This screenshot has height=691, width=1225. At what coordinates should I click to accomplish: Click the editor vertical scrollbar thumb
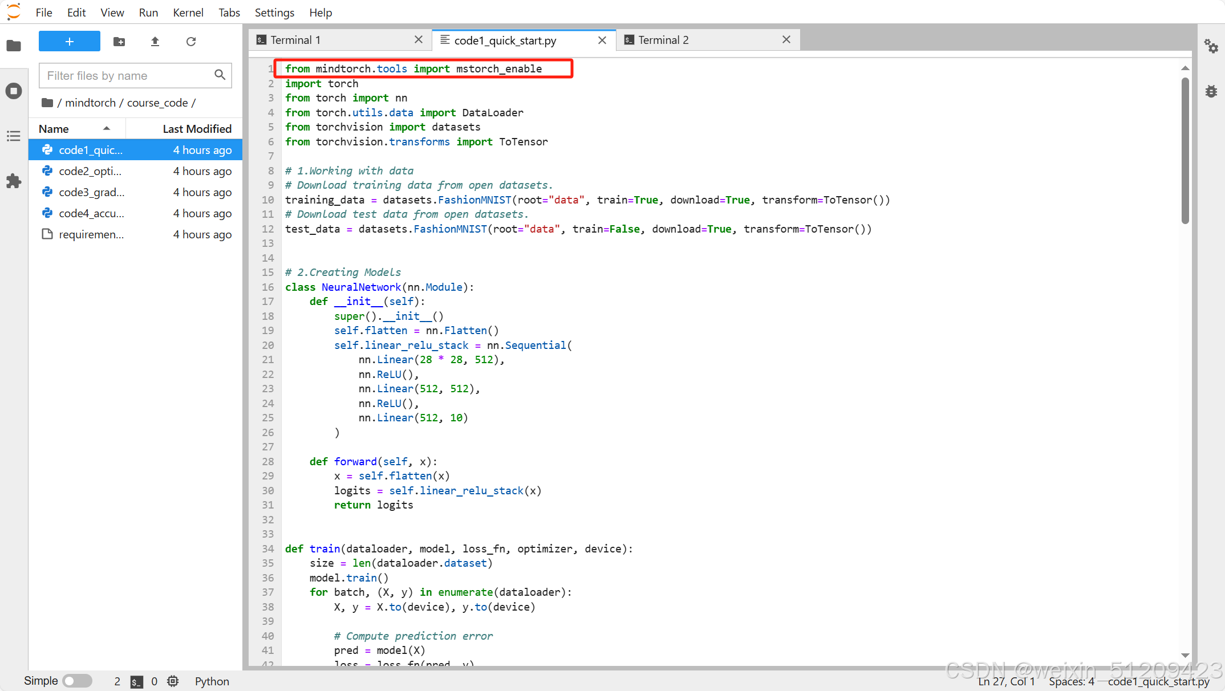point(1185,151)
